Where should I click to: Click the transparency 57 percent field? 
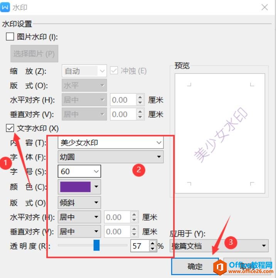point(140,246)
